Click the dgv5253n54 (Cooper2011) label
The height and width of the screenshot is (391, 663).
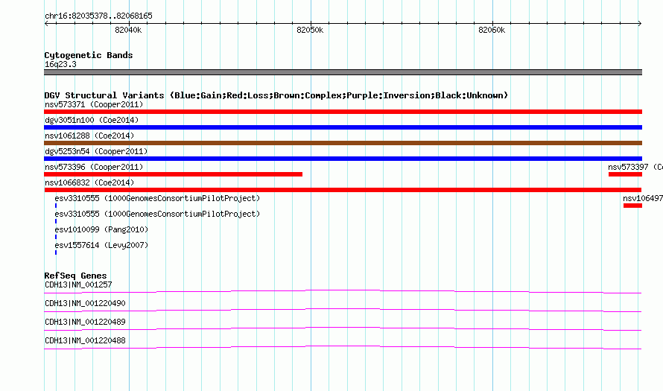[x=96, y=151]
